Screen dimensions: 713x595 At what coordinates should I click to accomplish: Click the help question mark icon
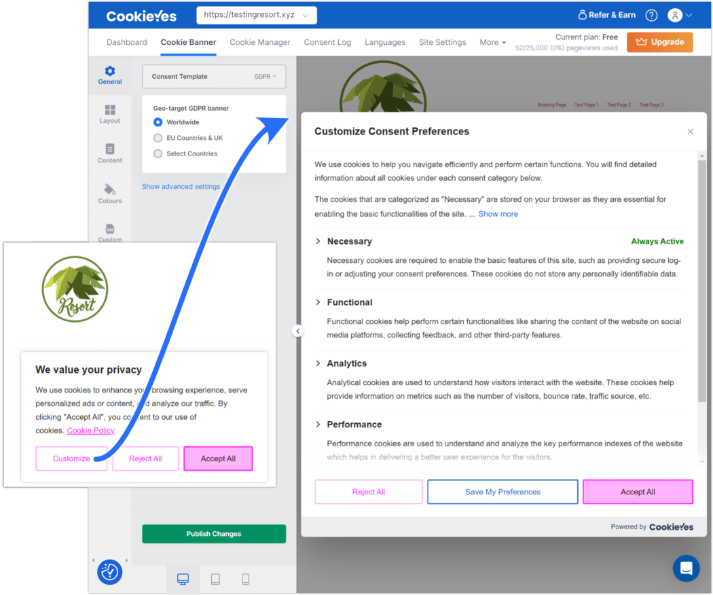[x=651, y=16]
